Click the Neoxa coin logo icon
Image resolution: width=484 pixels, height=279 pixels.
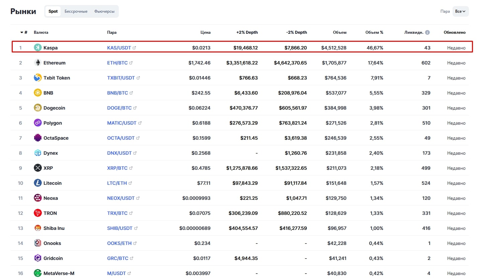click(x=38, y=198)
